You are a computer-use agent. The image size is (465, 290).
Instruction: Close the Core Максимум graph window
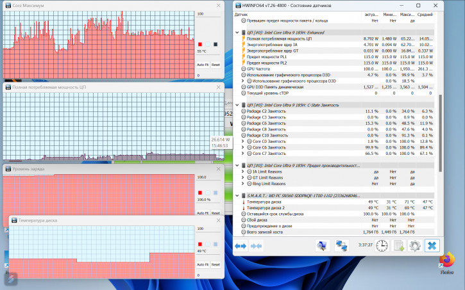click(x=218, y=5)
